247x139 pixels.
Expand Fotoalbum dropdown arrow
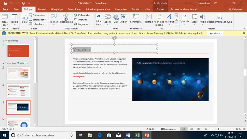pyautogui.click(x=46, y=24)
